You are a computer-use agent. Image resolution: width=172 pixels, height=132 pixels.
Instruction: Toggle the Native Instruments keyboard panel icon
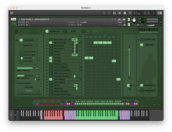(159, 13)
